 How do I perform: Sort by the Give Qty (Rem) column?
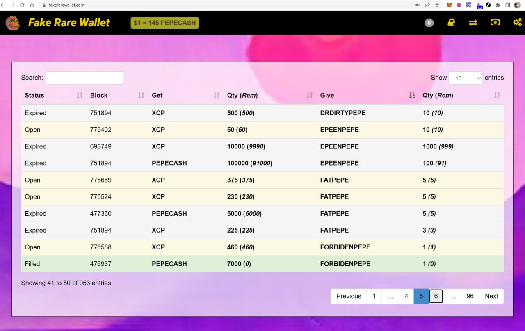(461, 95)
